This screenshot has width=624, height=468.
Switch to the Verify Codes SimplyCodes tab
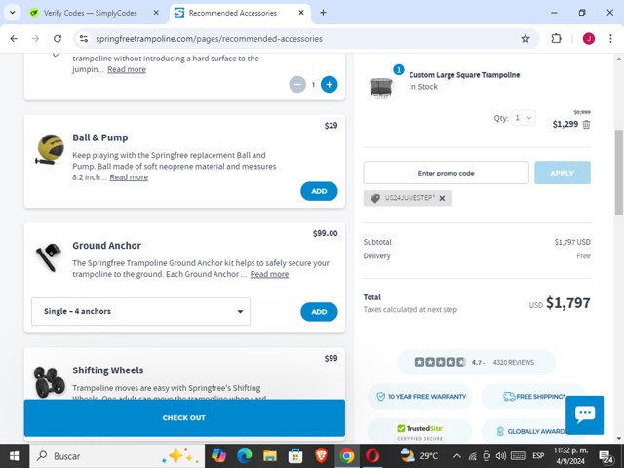(x=90, y=13)
